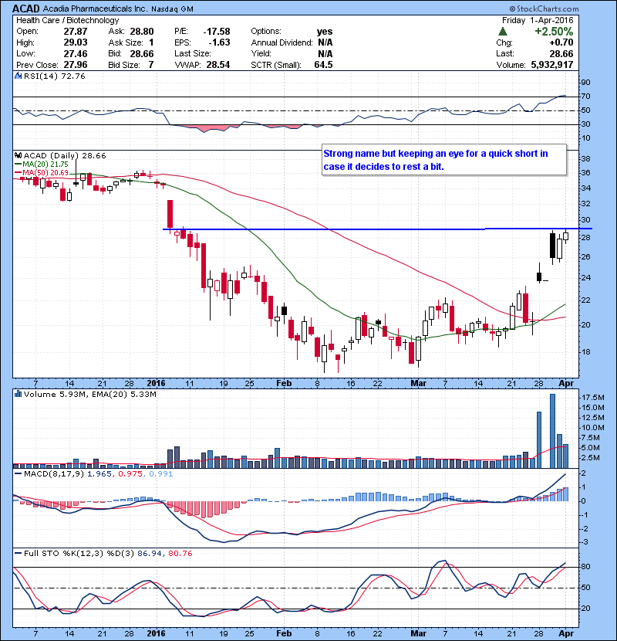Click the Apr label on price chart date axis

click(566, 384)
